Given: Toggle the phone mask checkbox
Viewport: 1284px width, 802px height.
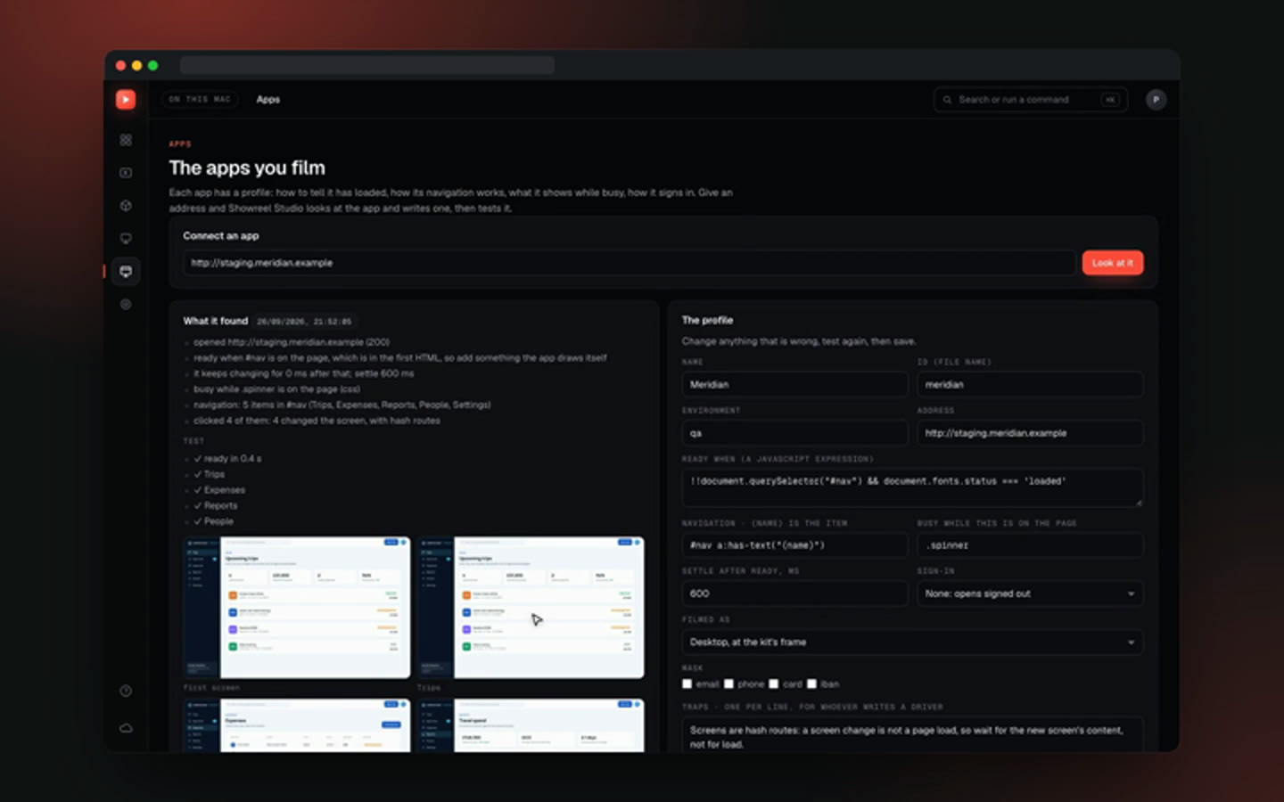Looking at the screenshot, I should (728, 684).
